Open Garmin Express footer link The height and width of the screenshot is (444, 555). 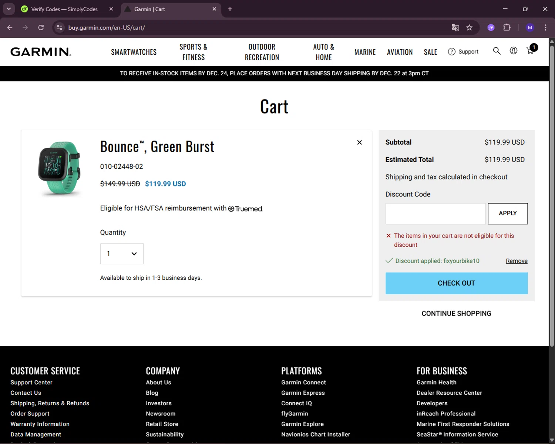pos(303,393)
